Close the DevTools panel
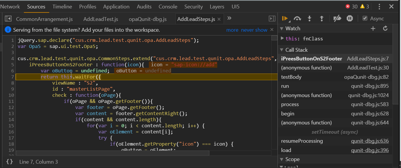Image resolution: width=401 pixels, height=168 pixels. (391, 6)
